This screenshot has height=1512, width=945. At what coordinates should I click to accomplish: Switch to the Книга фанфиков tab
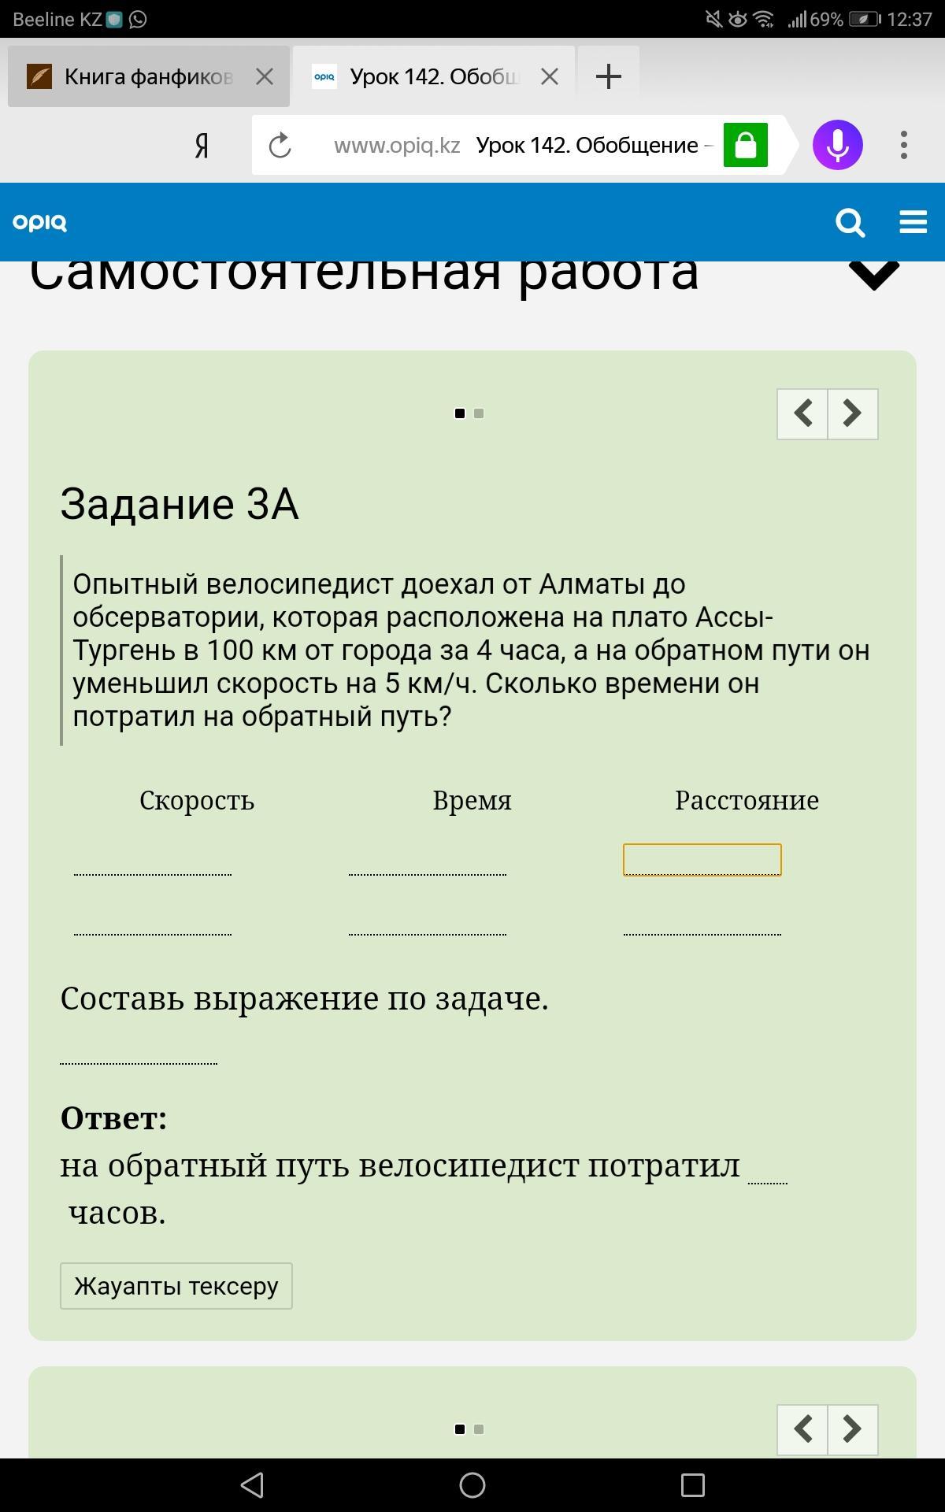coord(130,76)
